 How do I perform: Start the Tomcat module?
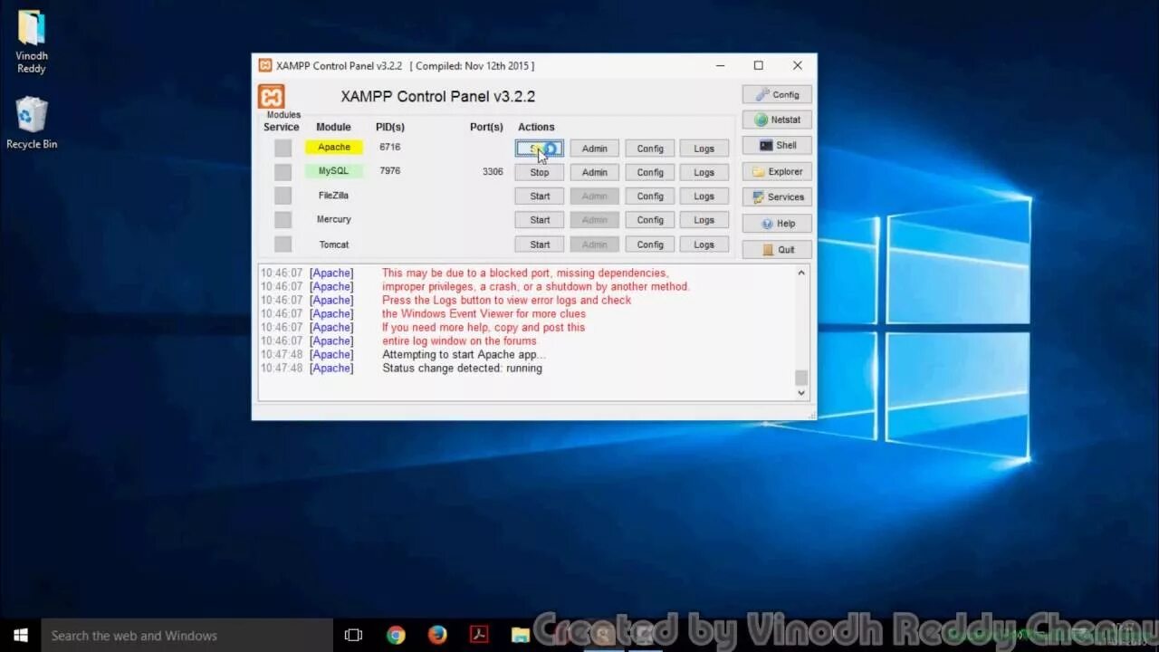click(540, 244)
